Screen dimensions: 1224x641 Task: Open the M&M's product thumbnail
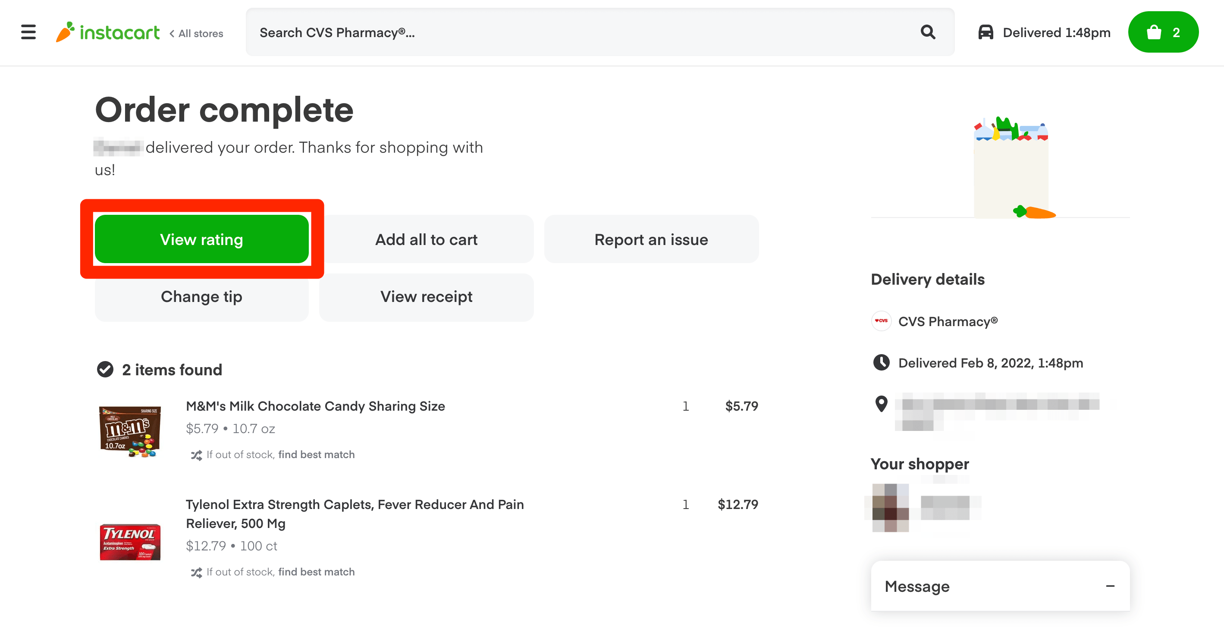tap(130, 430)
